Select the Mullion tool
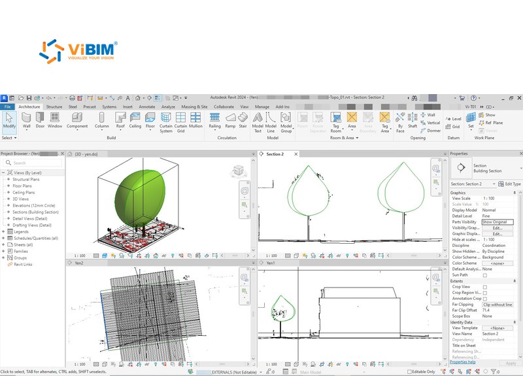 (195, 120)
